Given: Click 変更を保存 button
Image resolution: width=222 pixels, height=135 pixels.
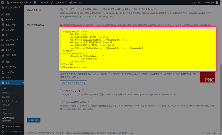Looking at the screenshot, I should 34,120.
